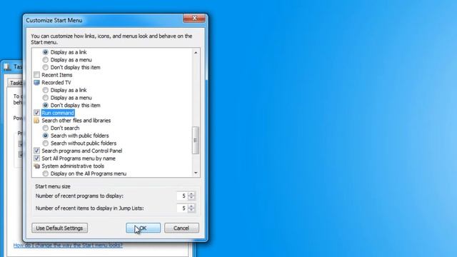Click the Search other files folder icon
The height and width of the screenshot is (257, 457).
pyautogui.click(x=36, y=121)
